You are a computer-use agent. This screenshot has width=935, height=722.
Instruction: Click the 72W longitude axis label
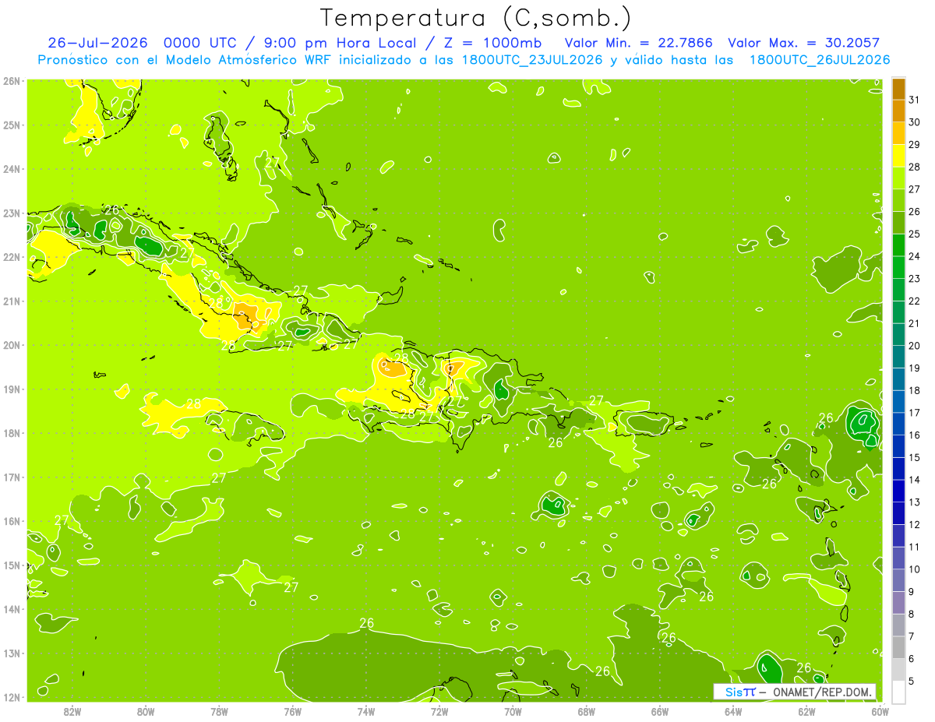(x=439, y=711)
